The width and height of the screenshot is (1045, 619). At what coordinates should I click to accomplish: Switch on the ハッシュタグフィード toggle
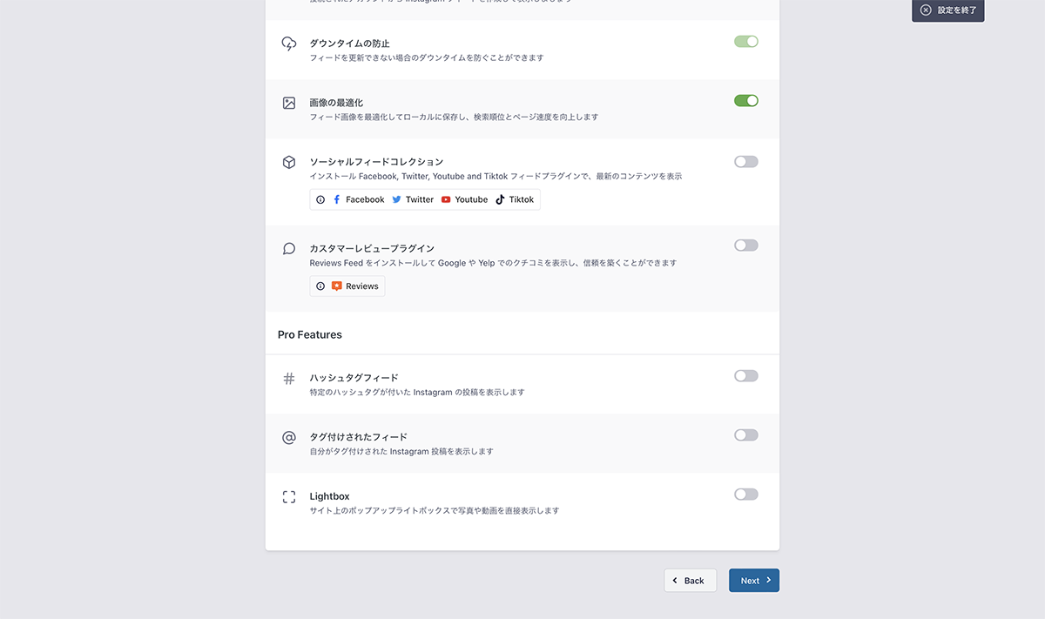click(x=746, y=376)
